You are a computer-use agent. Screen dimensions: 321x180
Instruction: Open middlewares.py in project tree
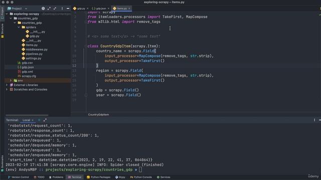coord(35,49)
